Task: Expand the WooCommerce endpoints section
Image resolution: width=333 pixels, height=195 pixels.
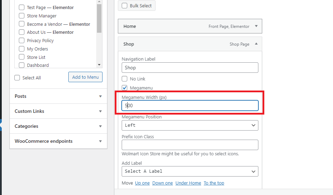Action: tap(100, 141)
